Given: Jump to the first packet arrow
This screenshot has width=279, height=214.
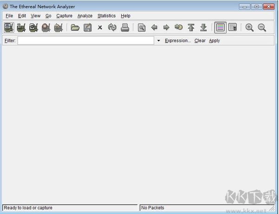Looking at the screenshot, I should tap(191, 27).
